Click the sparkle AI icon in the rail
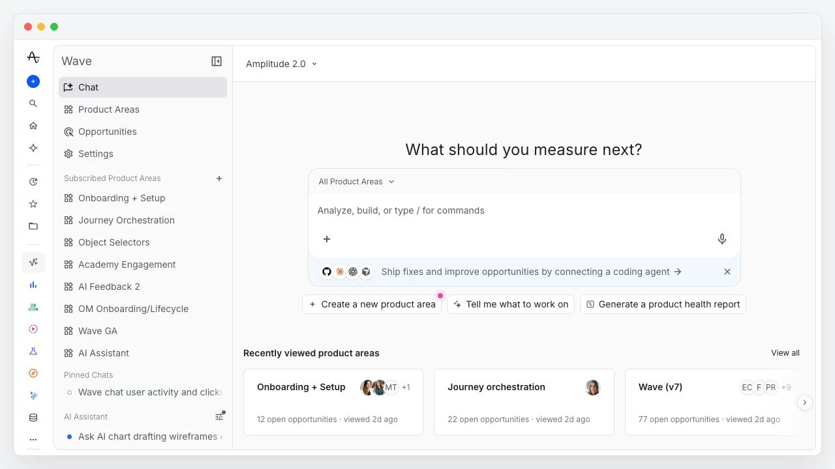Image resolution: width=835 pixels, height=469 pixels. 33,148
